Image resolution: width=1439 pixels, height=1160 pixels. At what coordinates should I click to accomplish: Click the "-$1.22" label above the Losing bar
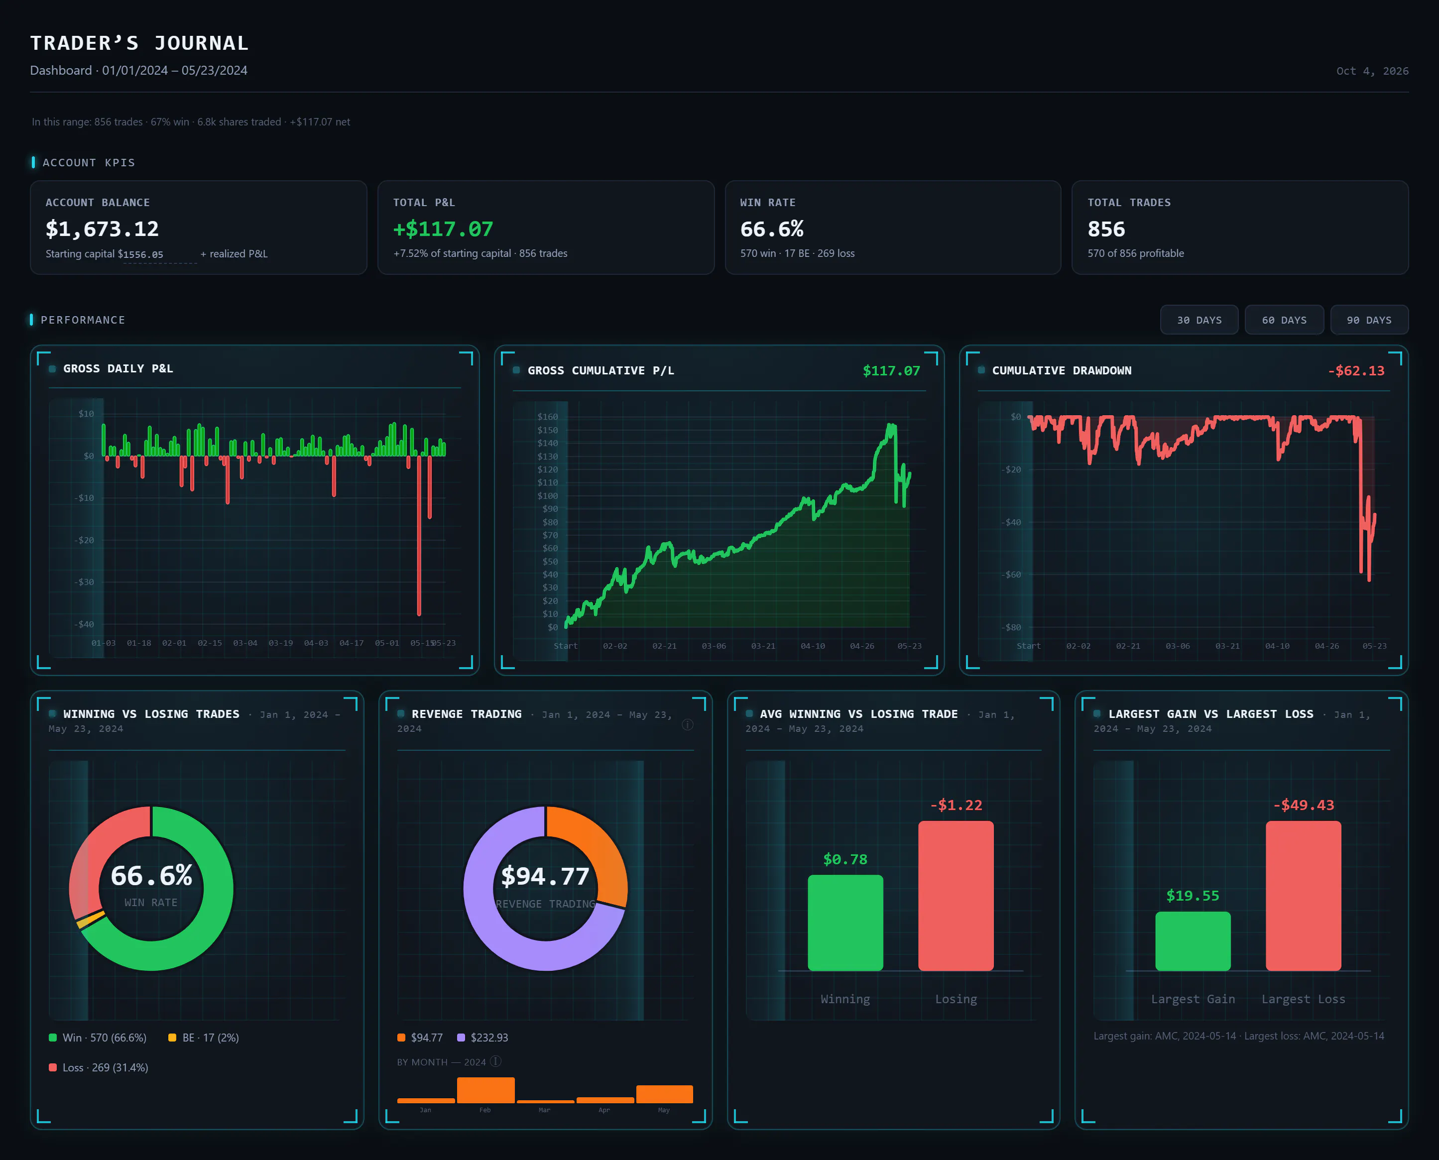pyautogui.click(x=956, y=805)
